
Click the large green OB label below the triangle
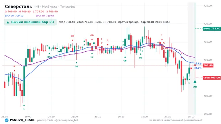click(195, 87)
